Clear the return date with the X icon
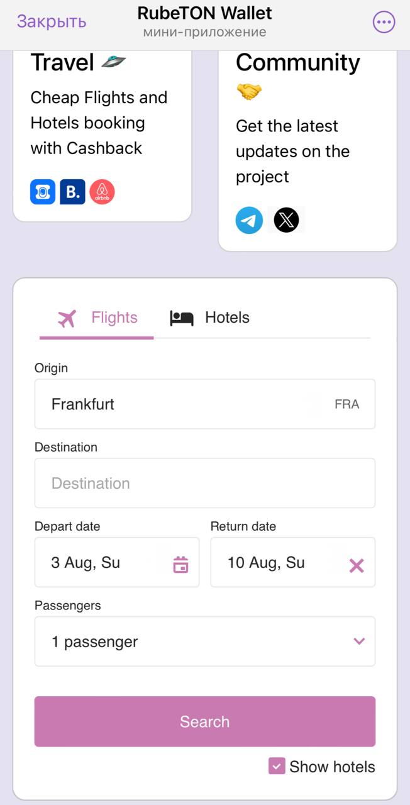410x805 pixels. (x=357, y=566)
